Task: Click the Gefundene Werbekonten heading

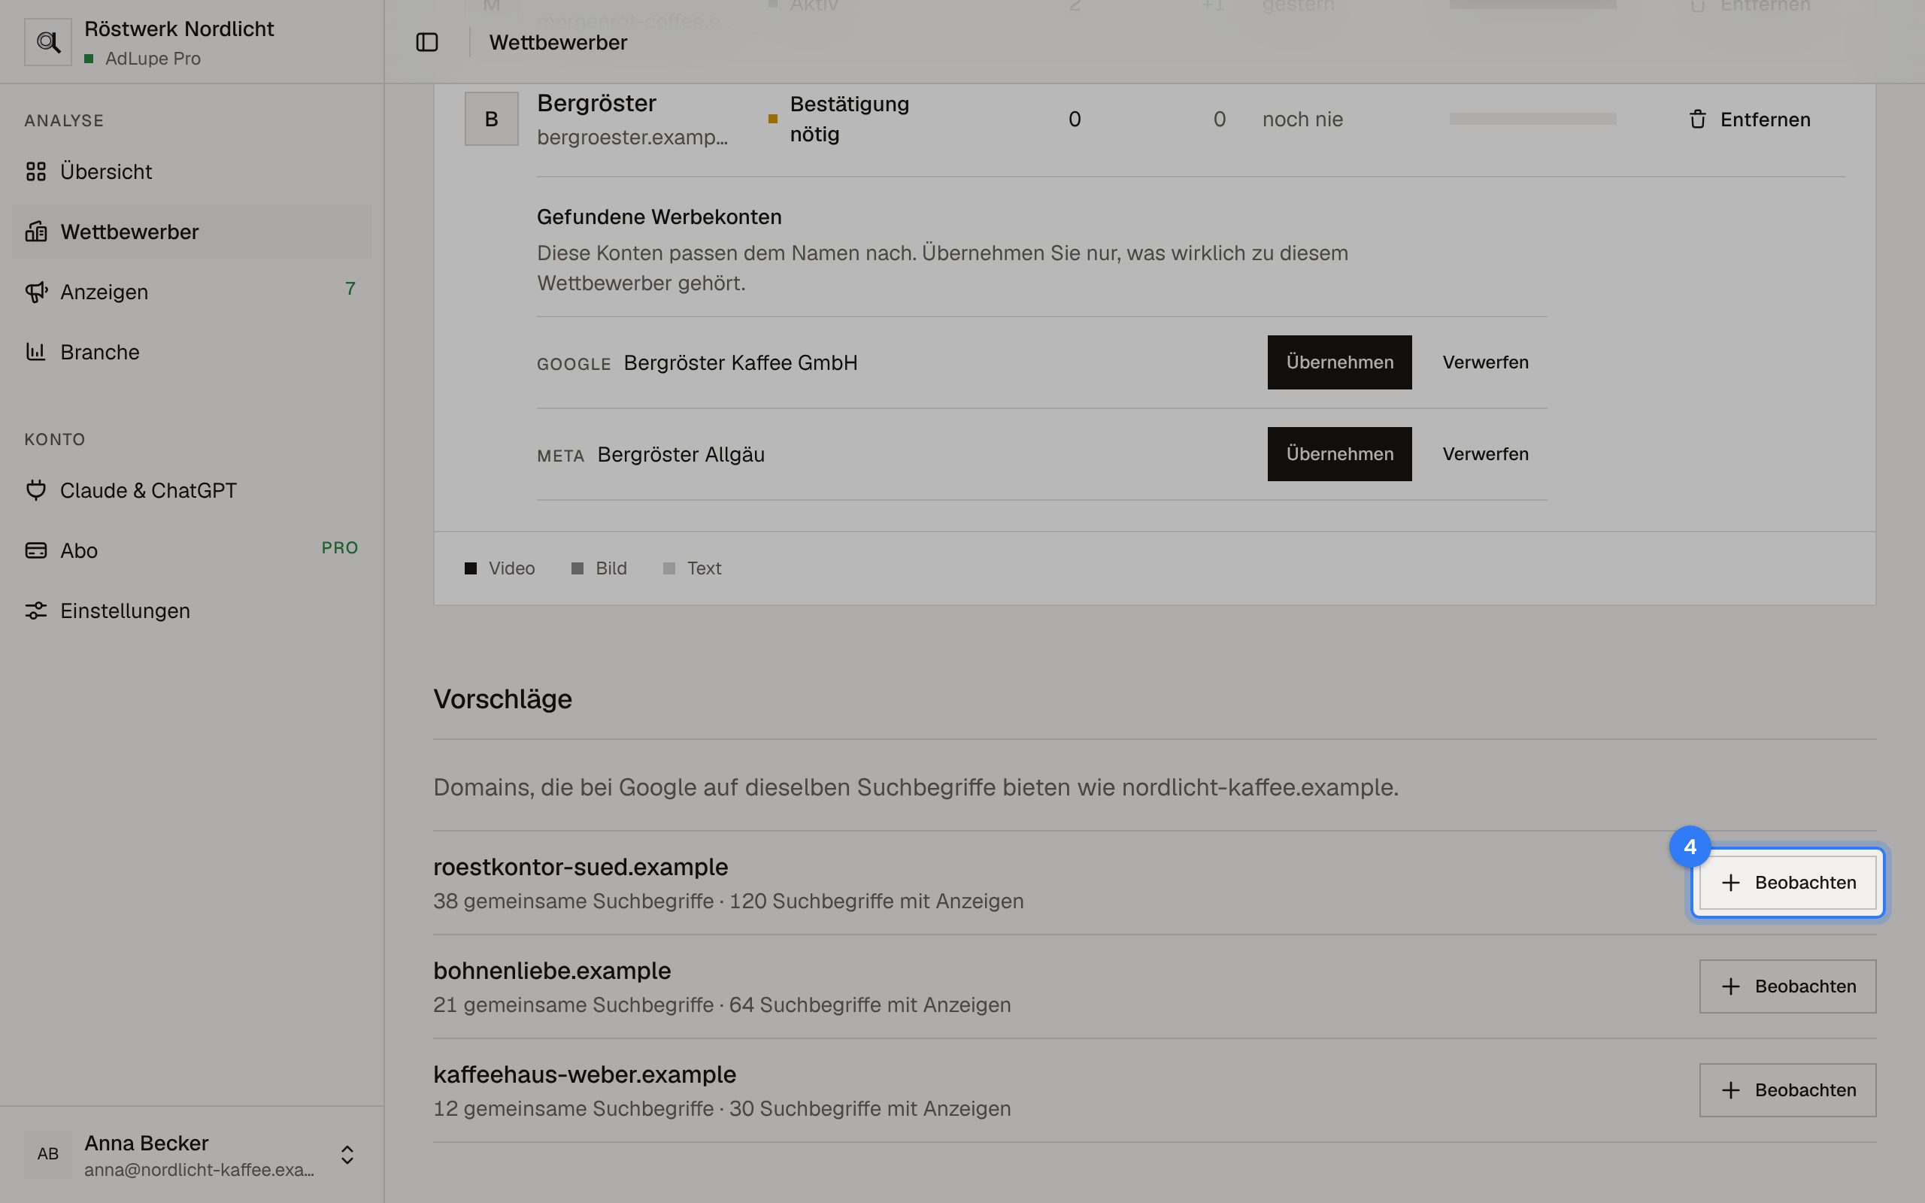Action: 659,217
